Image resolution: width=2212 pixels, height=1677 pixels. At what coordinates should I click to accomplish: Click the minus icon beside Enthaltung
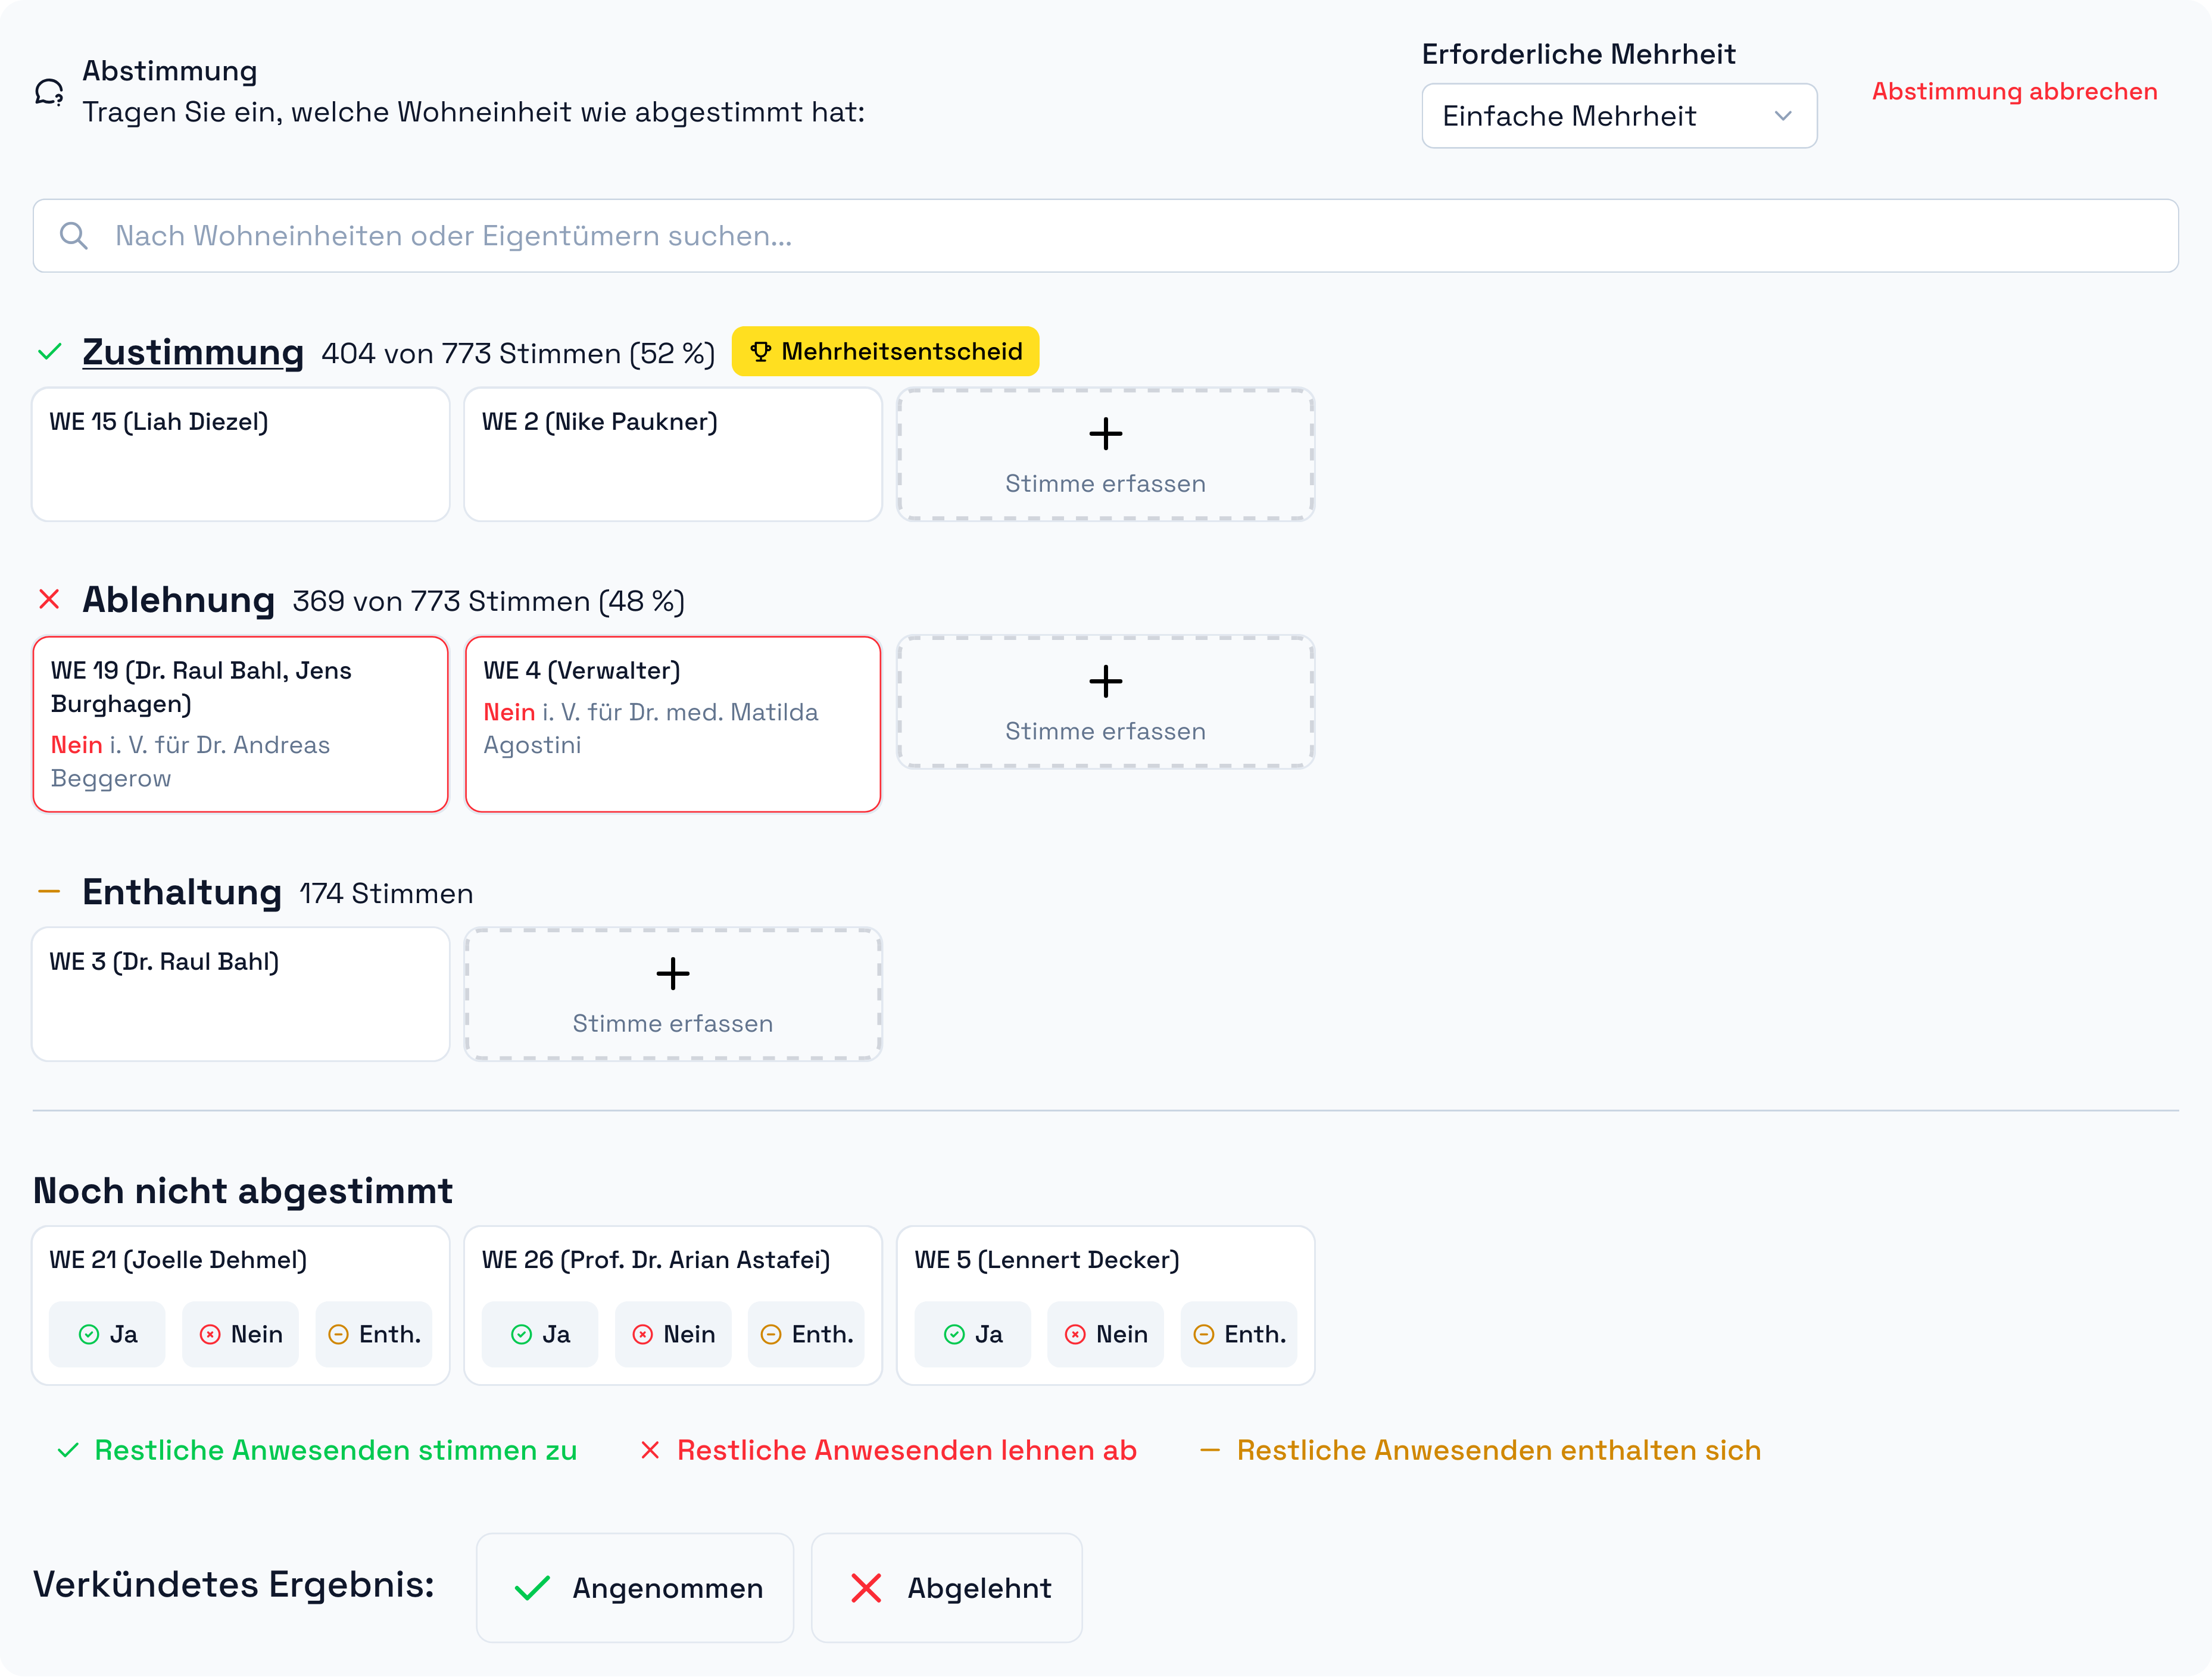49,890
